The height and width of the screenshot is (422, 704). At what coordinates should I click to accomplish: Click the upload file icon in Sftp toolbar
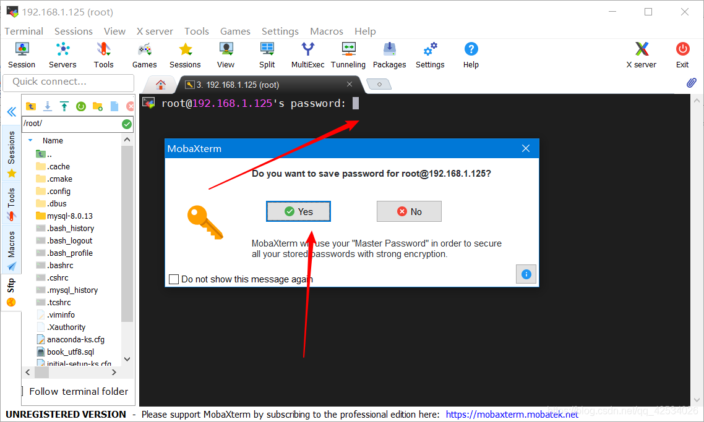64,106
